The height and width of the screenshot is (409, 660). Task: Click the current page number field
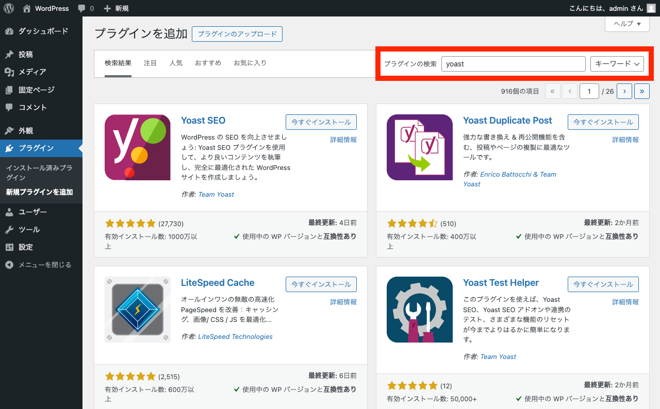coord(589,91)
